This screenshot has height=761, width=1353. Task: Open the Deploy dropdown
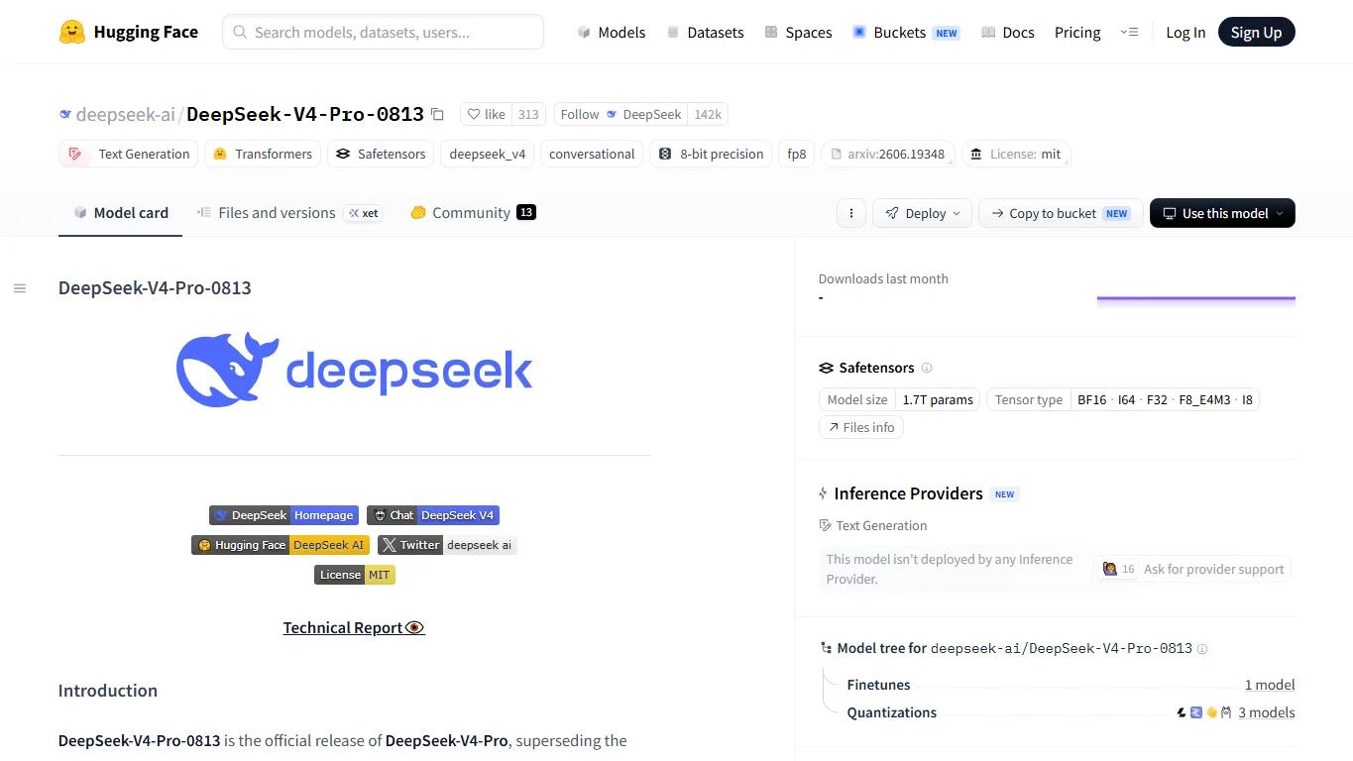tap(922, 213)
